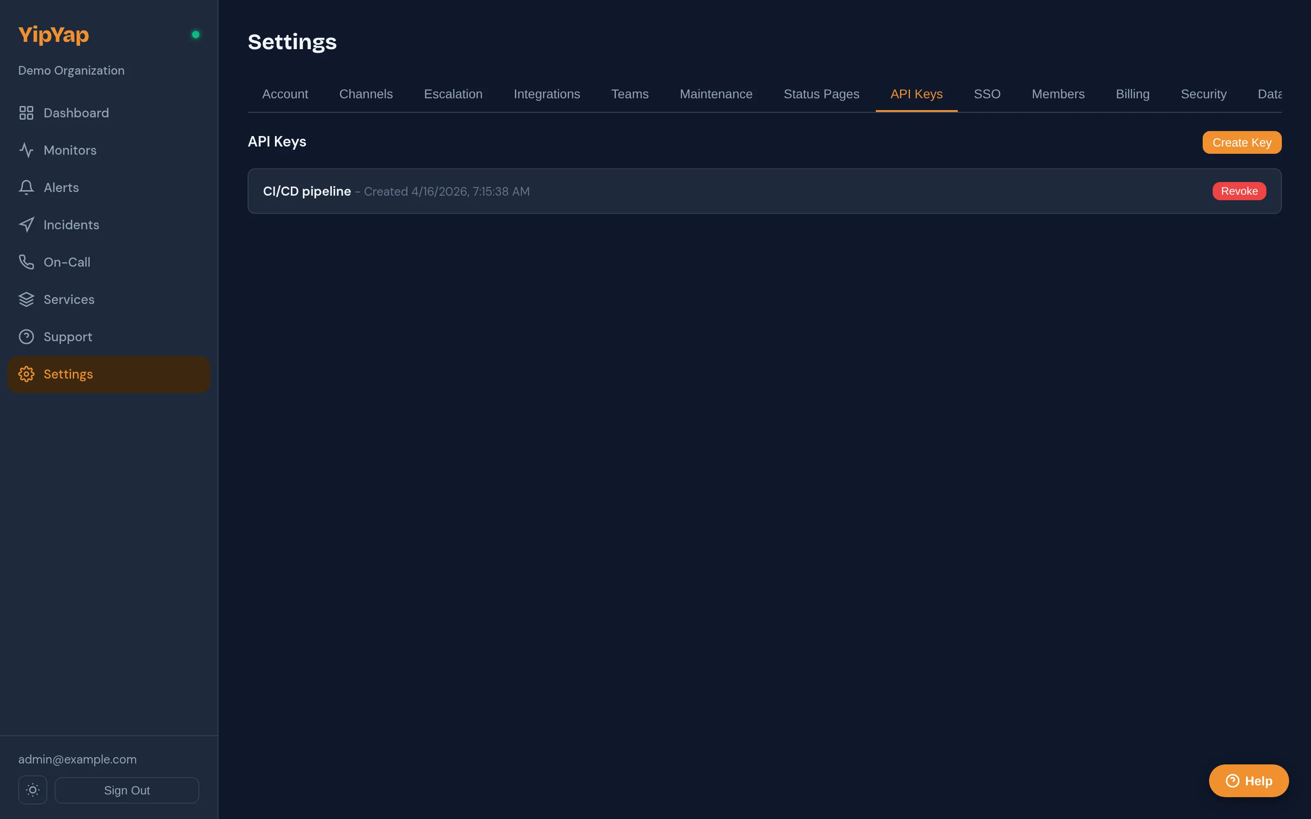Viewport: 1311px width, 819px height.
Task: Select the Incidents paper-plane icon
Action: coord(26,224)
